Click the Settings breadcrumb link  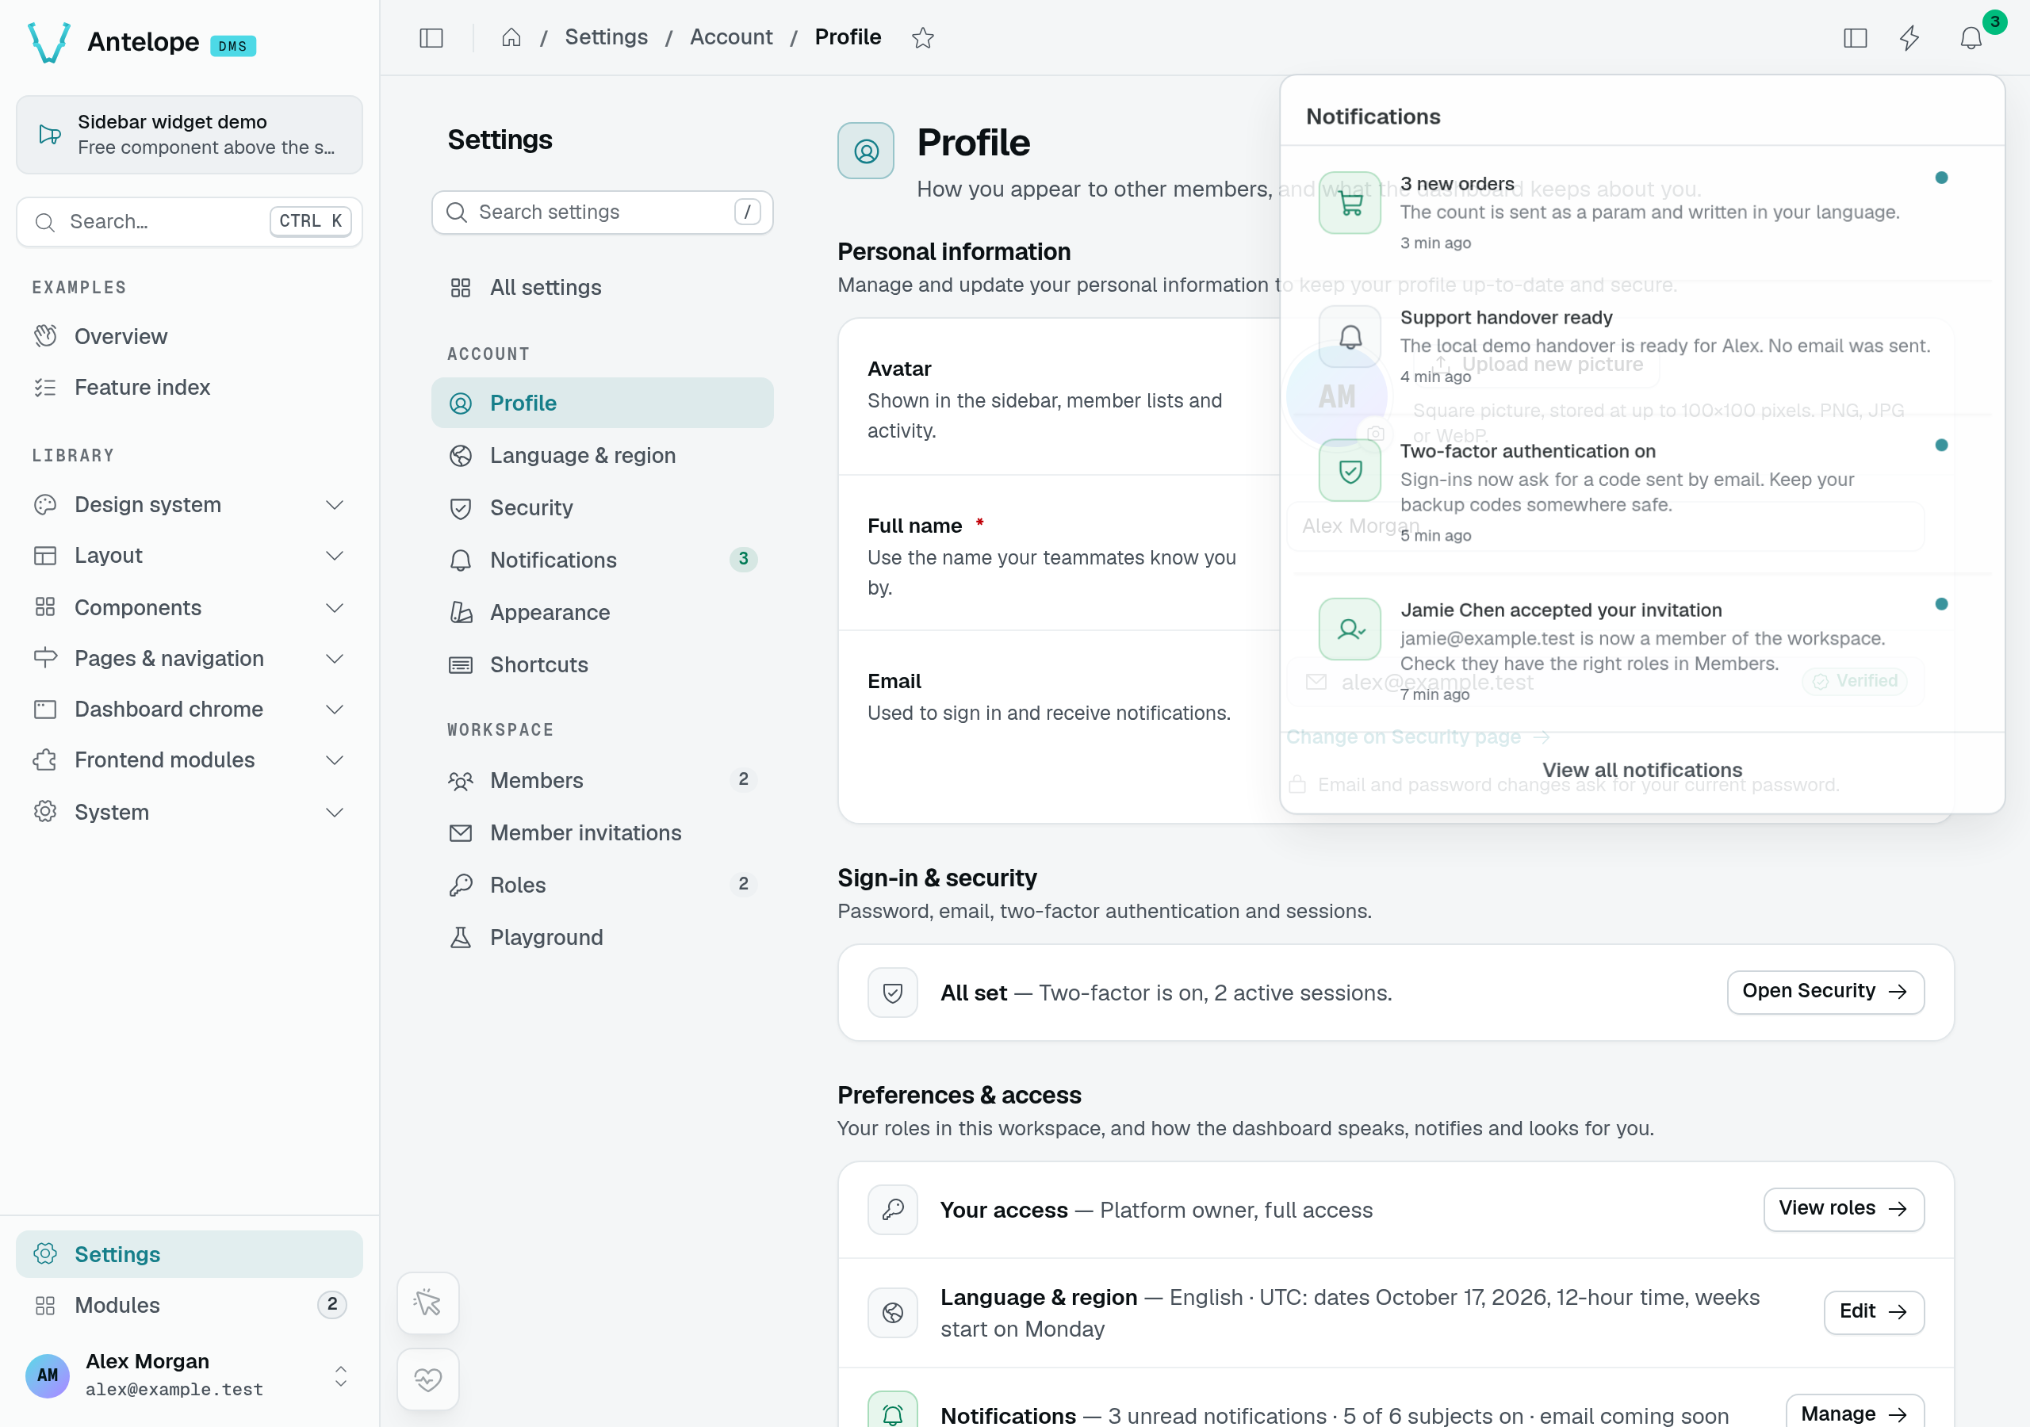click(606, 37)
